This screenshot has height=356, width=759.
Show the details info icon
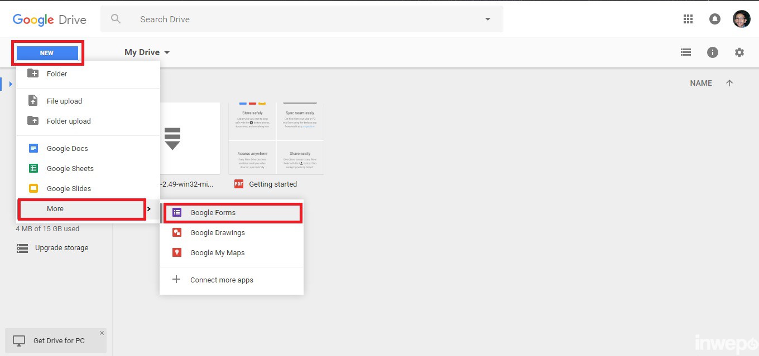tap(713, 52)
